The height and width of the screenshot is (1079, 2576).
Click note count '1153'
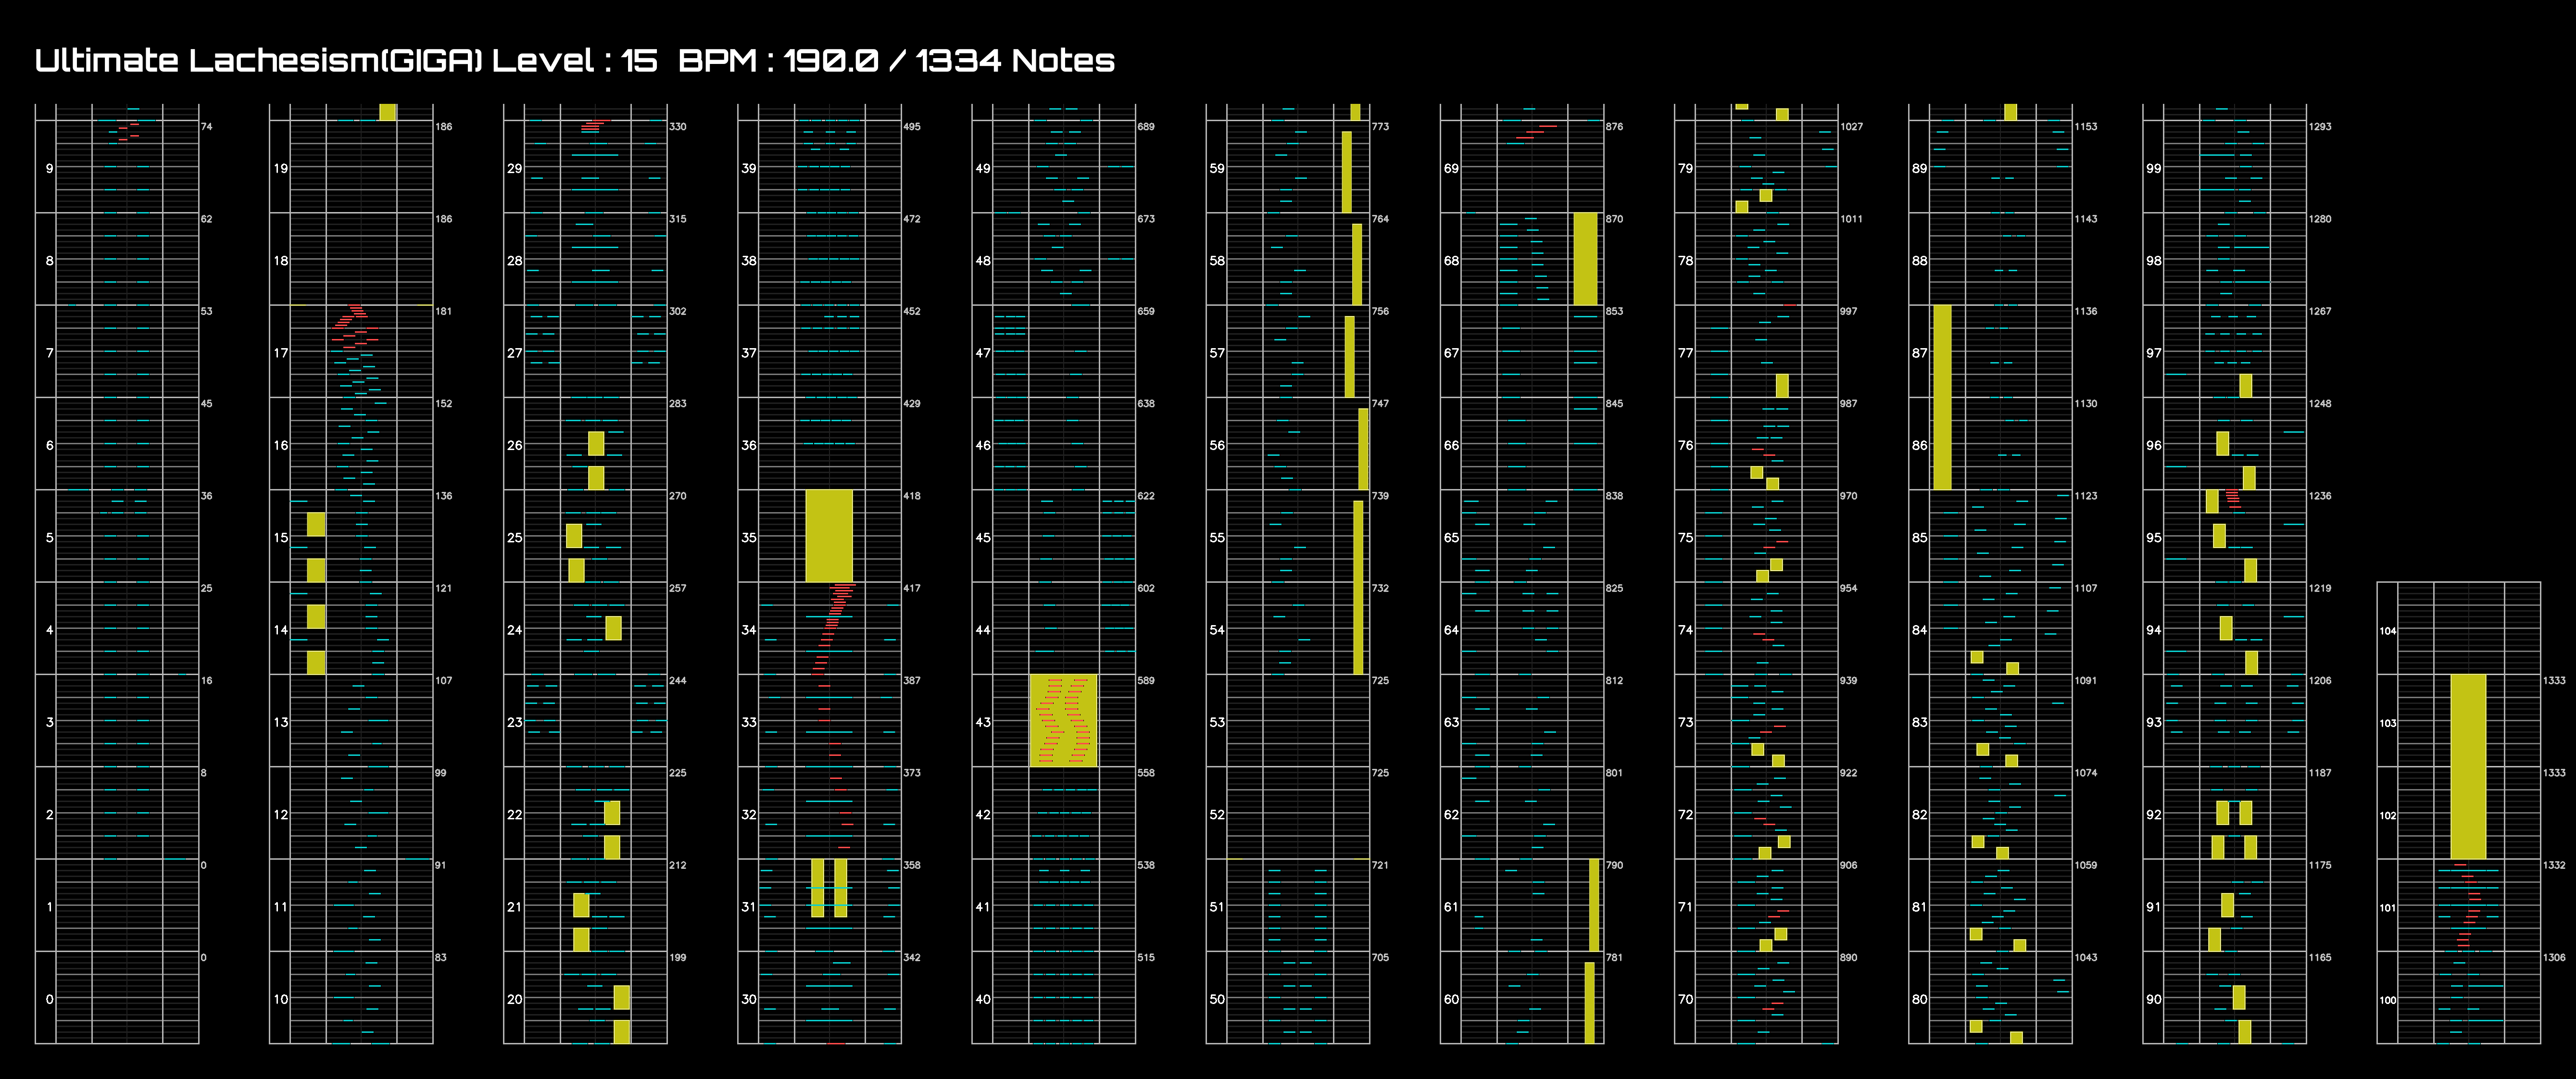coord(2085,127)
